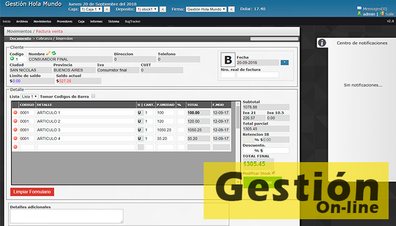The image size is (396, 226).
Task: Select the Firma dropdown
Action: tap(206, 10)
